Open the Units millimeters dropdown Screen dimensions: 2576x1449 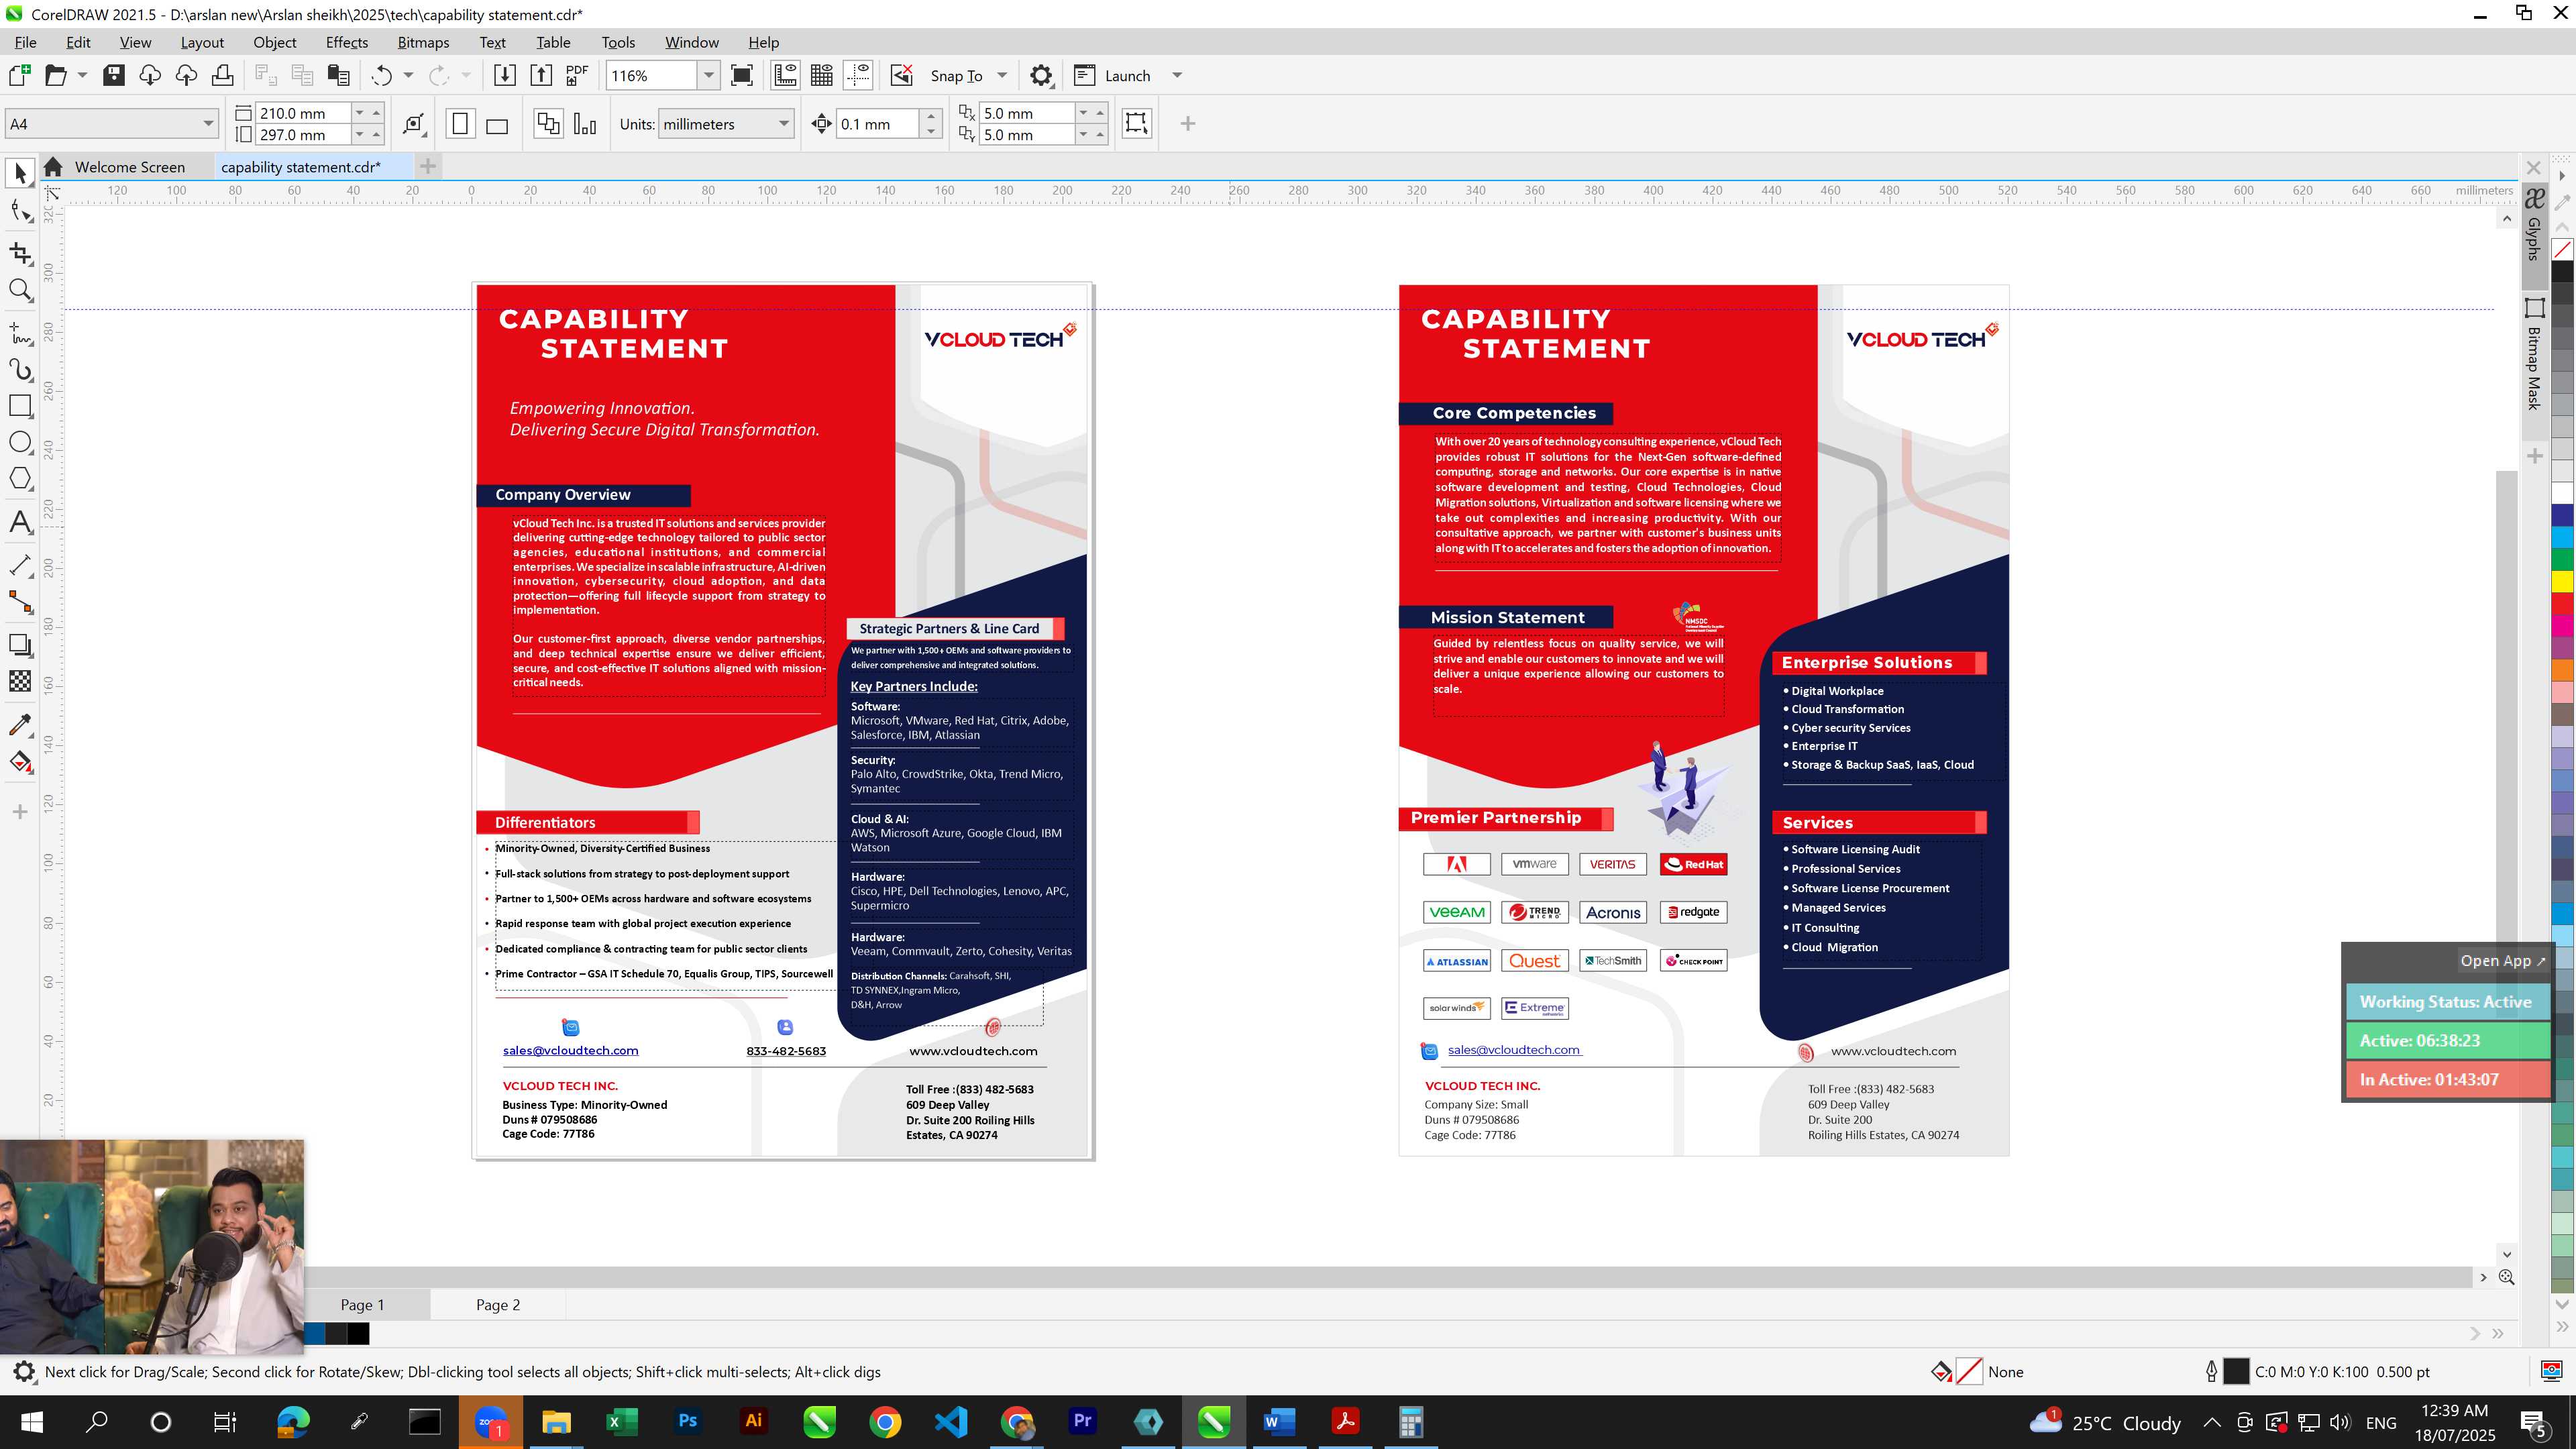783,124
